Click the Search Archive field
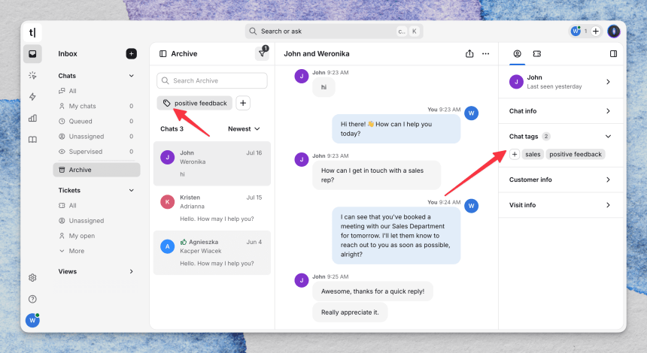This screenshot has width=647, height=353. coord(211,80)
